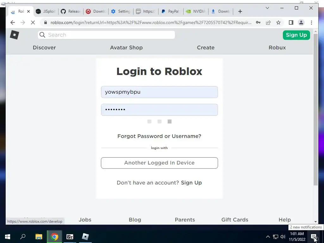
Task: Open Robux navigation item
Action: (x=277, y=47)
